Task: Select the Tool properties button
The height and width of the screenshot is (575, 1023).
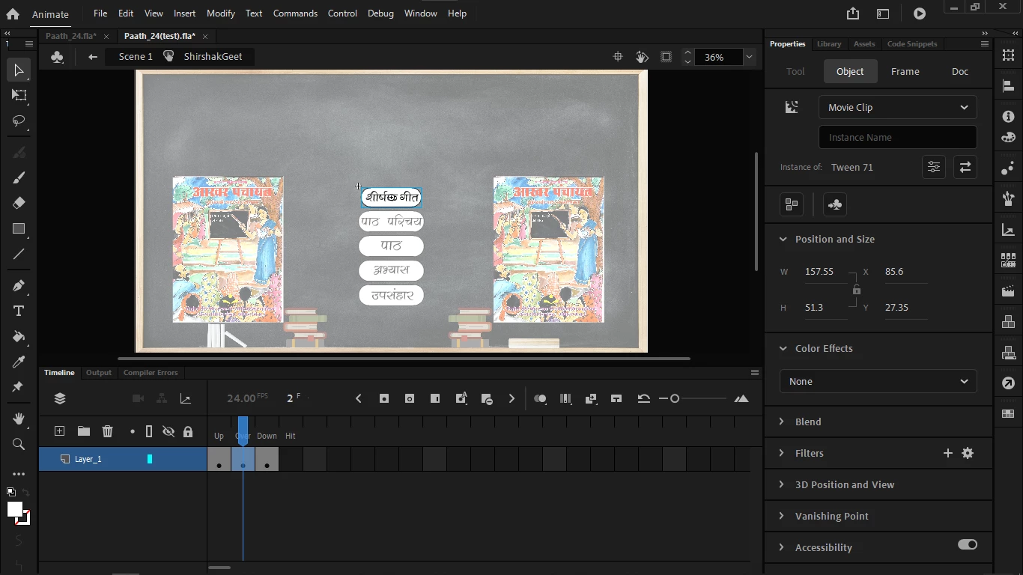Action: [x=795, y=71]
